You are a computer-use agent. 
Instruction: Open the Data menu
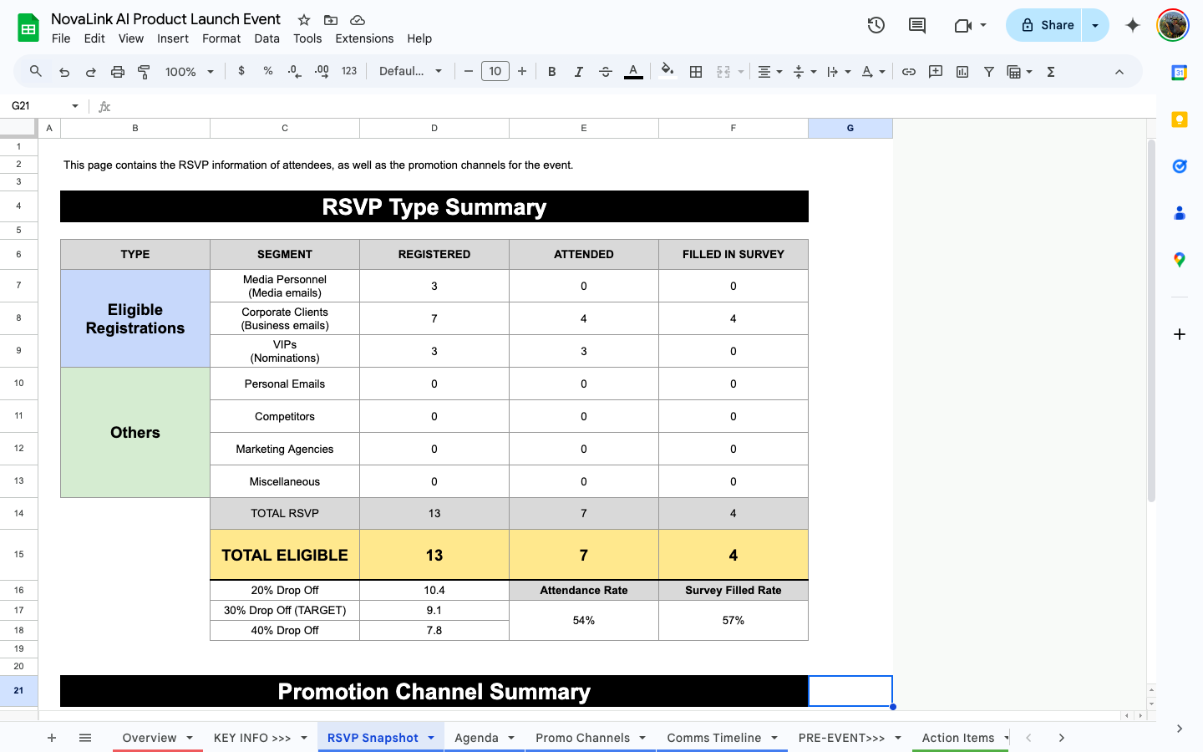[x=267, y=38]
